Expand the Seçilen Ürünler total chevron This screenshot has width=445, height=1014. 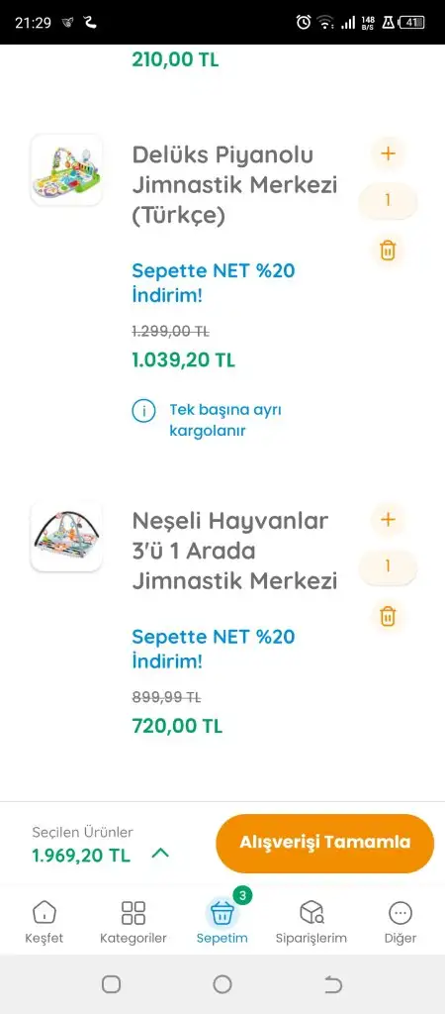160,854
